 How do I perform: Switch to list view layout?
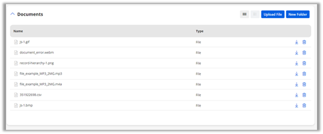pyautogui.click(x=255, y=14)
